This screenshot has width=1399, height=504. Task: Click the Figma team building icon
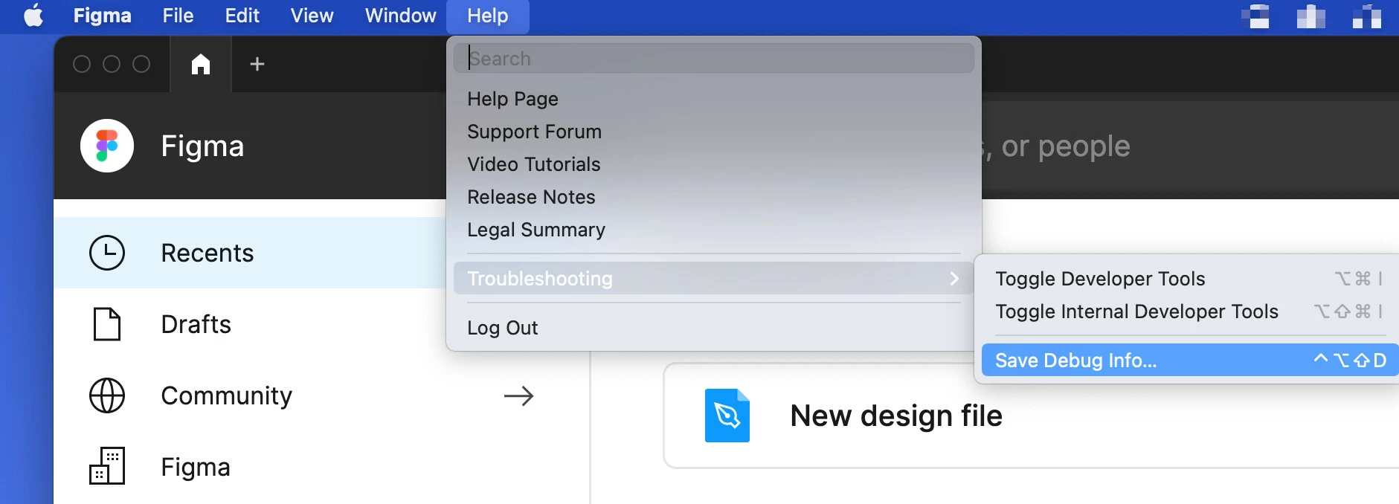tap(107, 466)
